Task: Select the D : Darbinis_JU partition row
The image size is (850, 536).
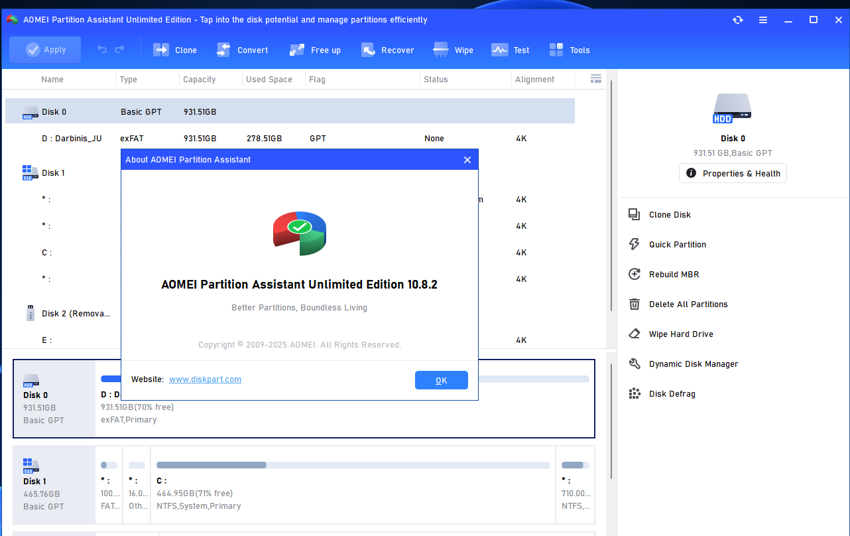Action: 290,139
